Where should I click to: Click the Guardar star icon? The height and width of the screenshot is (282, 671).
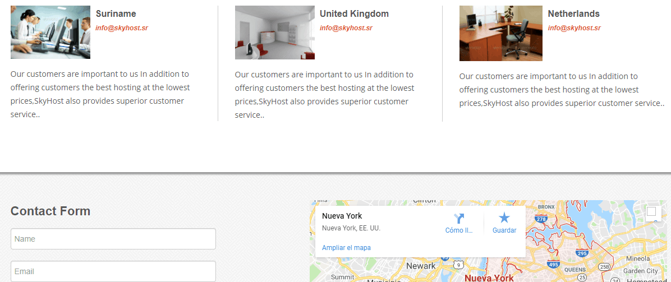click(x=504, y=218)
